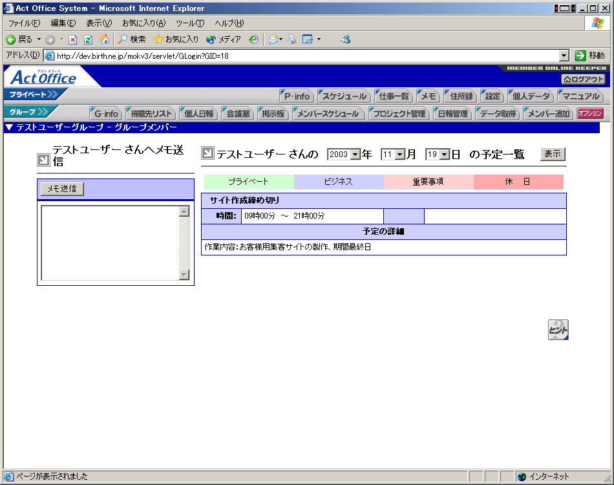Click the arrow icon beside メモ送信 heading

point(43,160)
